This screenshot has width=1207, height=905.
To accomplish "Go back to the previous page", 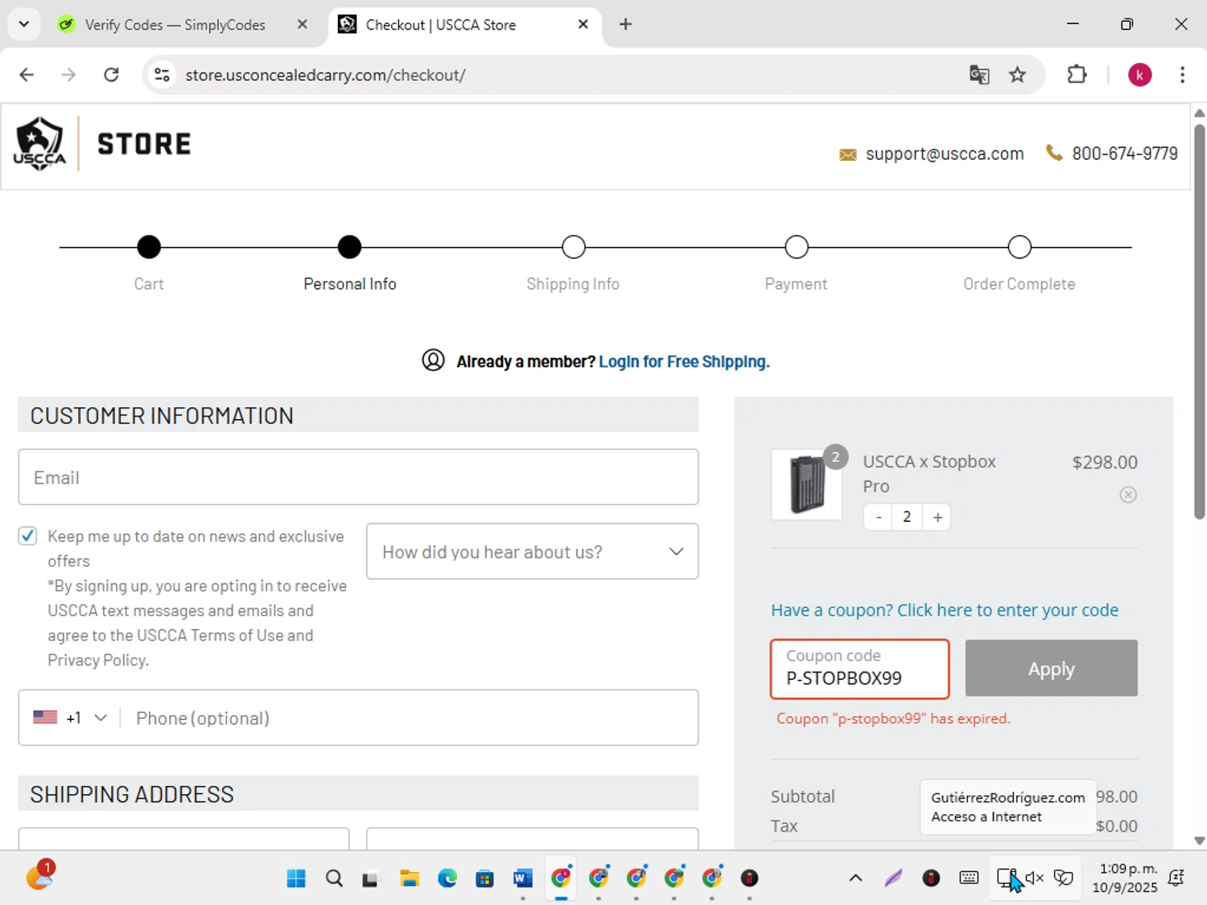I will pos(27,75).
